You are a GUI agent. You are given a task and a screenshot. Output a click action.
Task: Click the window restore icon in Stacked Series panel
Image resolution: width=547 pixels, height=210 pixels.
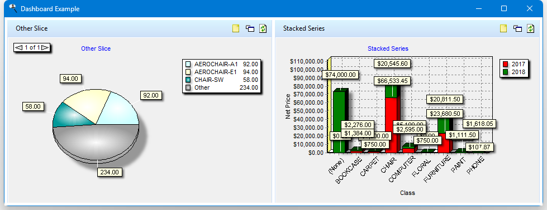[517, 28]
